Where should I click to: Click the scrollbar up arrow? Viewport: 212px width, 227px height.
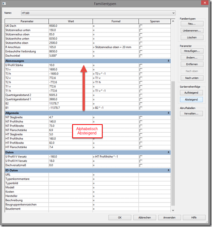(173, 21)
